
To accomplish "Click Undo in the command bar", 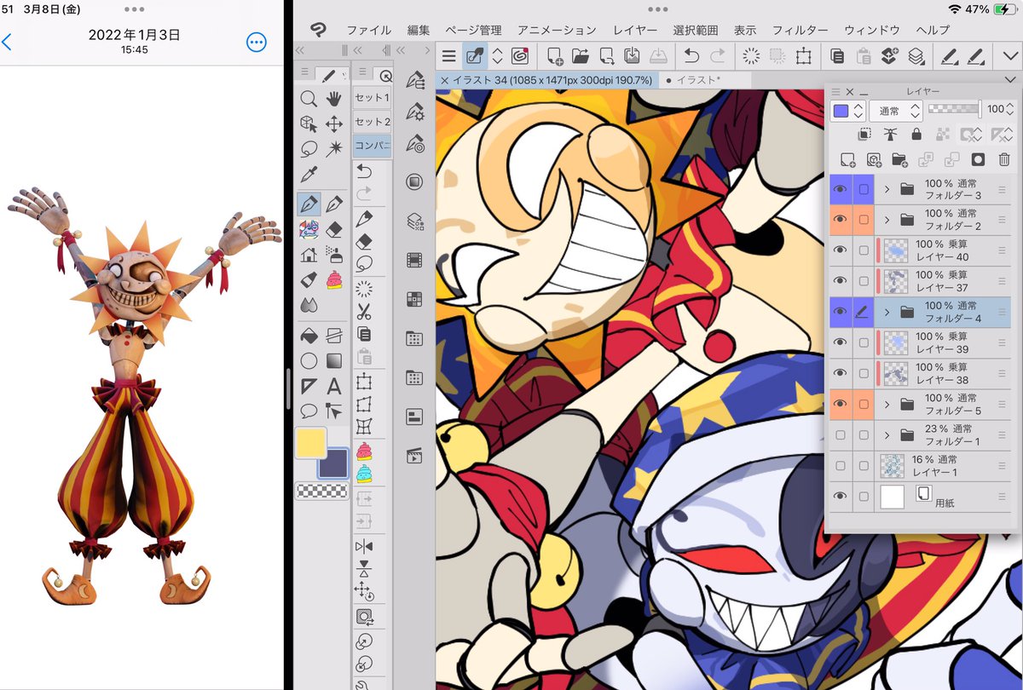I will click(x=690, y=56).
